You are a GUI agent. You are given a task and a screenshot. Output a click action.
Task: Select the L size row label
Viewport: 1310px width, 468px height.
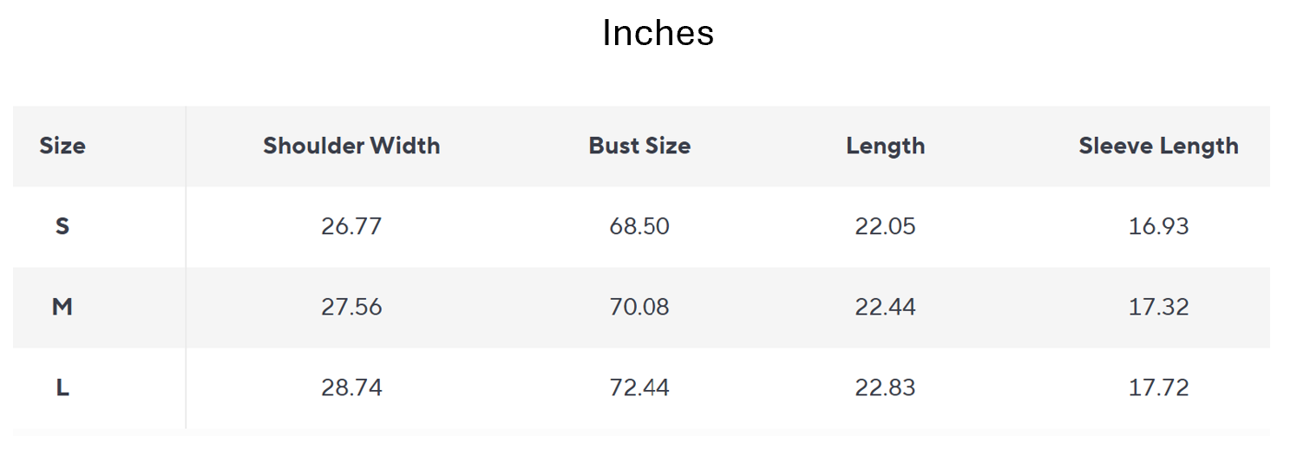coord(62,387)
